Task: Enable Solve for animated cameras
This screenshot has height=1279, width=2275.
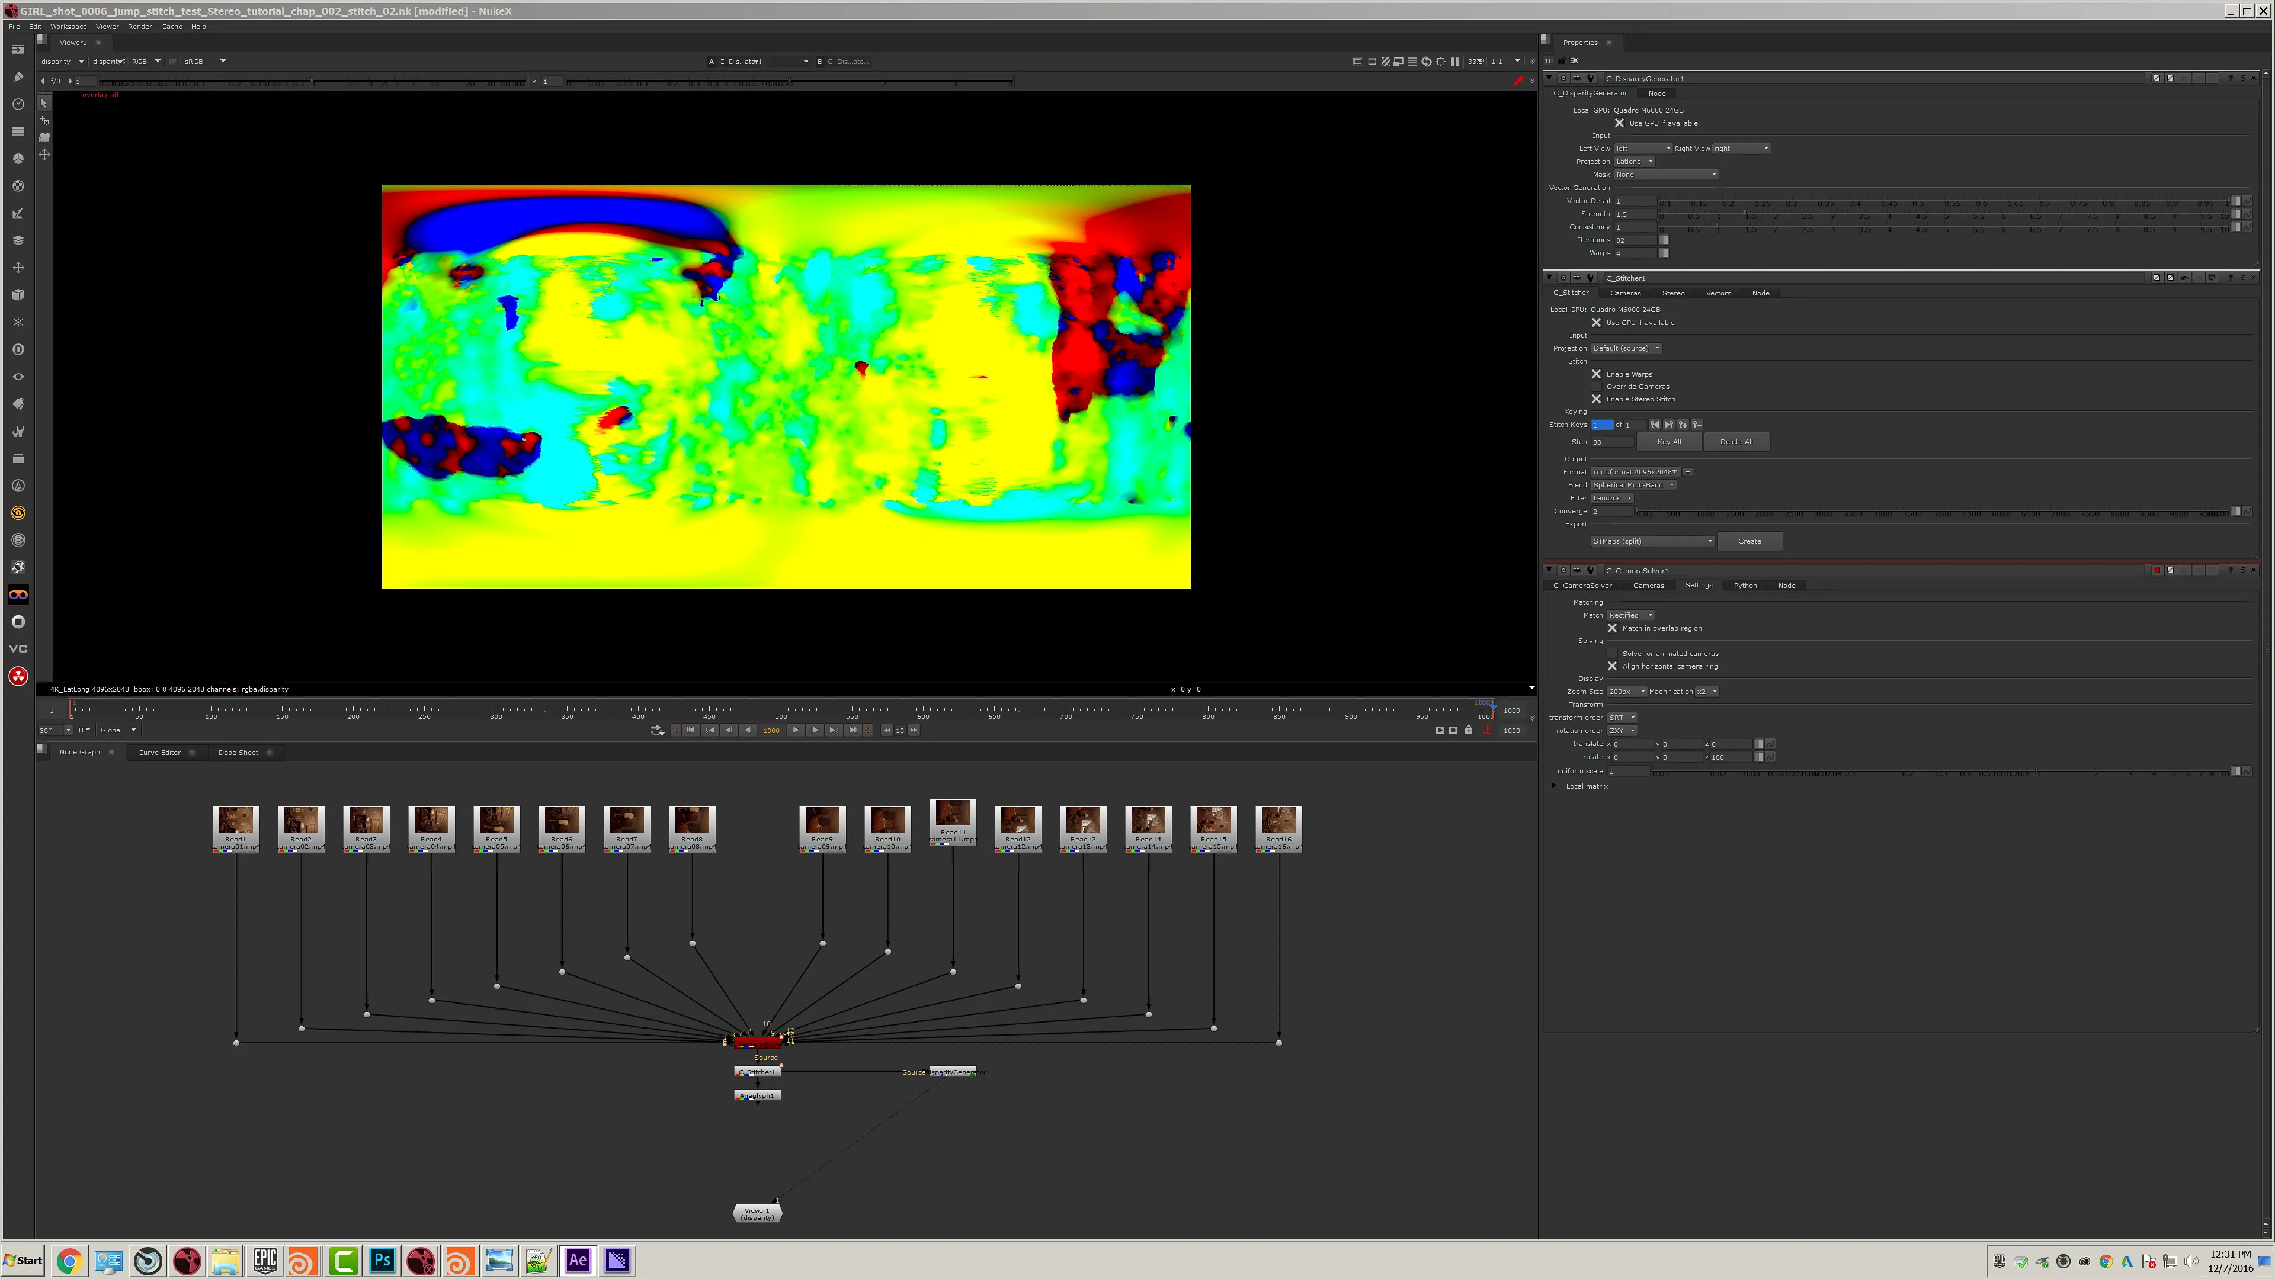Action: click(x=1611, y=654)
